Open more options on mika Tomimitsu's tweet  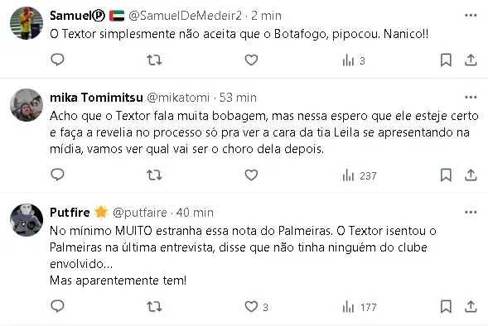(x=471, y=98)
